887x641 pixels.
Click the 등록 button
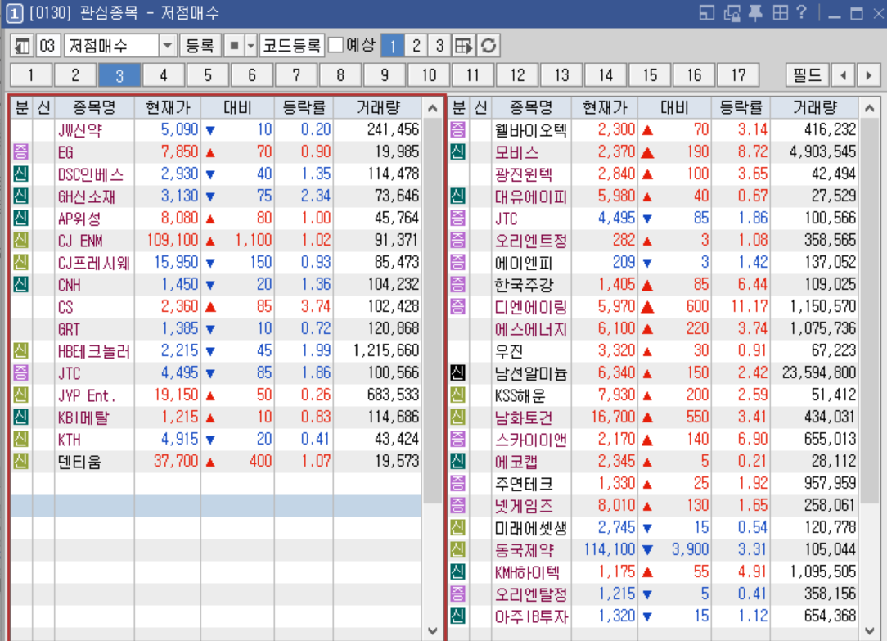tap(200, 46)
